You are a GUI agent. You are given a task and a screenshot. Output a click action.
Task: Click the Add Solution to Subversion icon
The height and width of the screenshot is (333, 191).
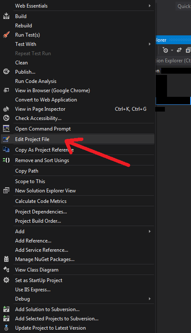point(6,309)
